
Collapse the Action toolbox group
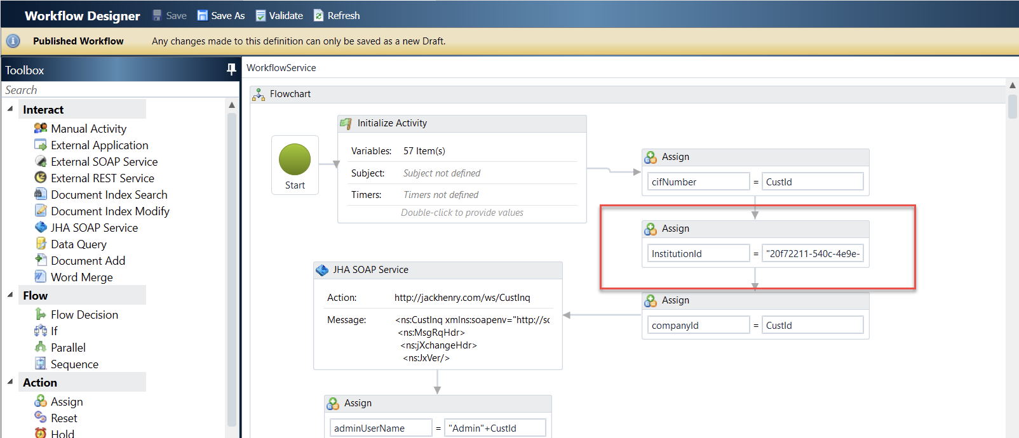click(10, 382)
